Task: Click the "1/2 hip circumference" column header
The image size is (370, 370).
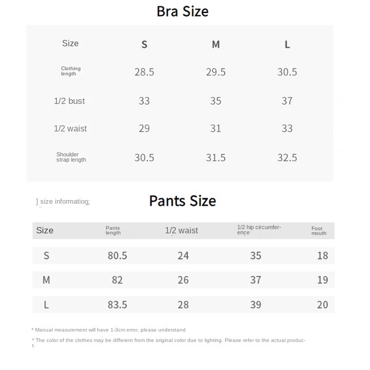Action: click(259, 230)
